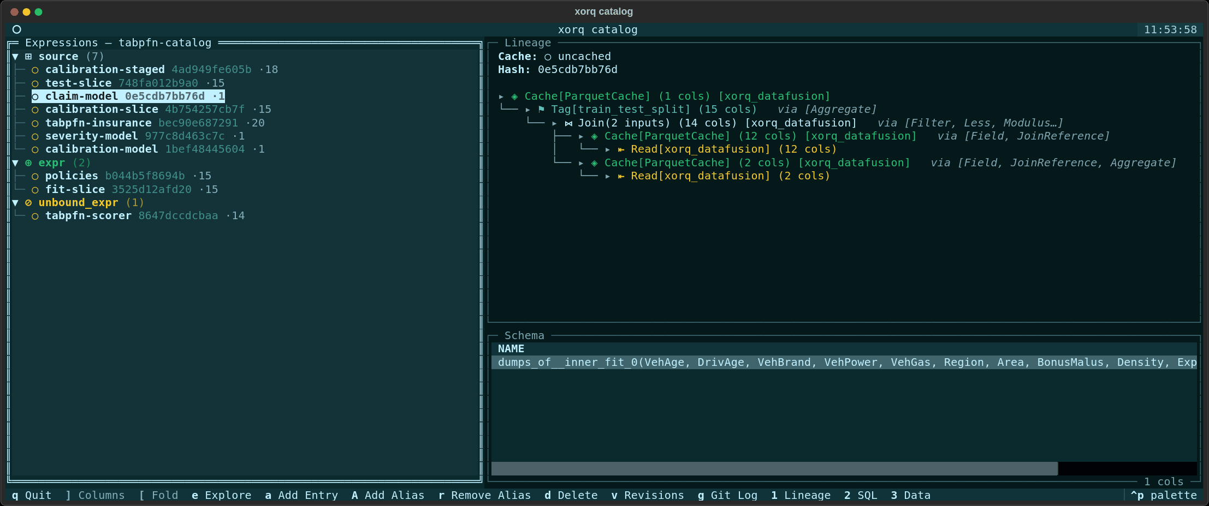Click the circle icon beside tabpfn-insurance
This screenshot has width=1209, height=506.
click(35, 123)
